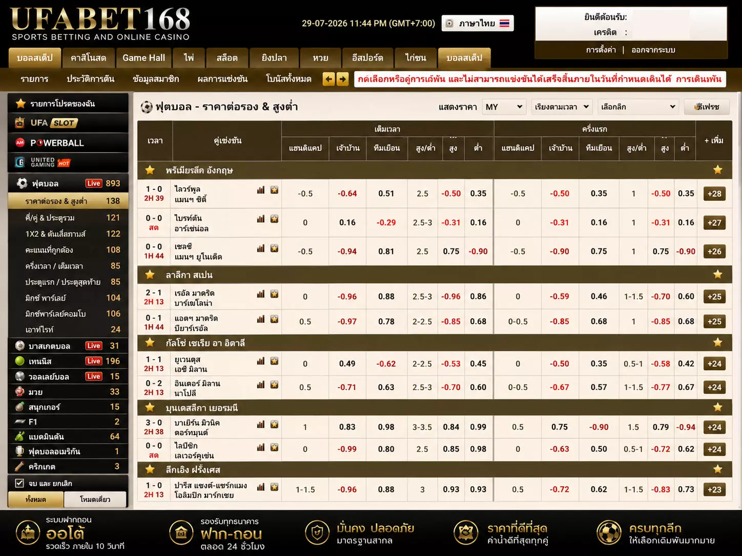This screenshot has width=742, height=556.
Task: Click the tennis ball icon for เทนนิส
Action: pyautogui.click(x=20, y=361)
